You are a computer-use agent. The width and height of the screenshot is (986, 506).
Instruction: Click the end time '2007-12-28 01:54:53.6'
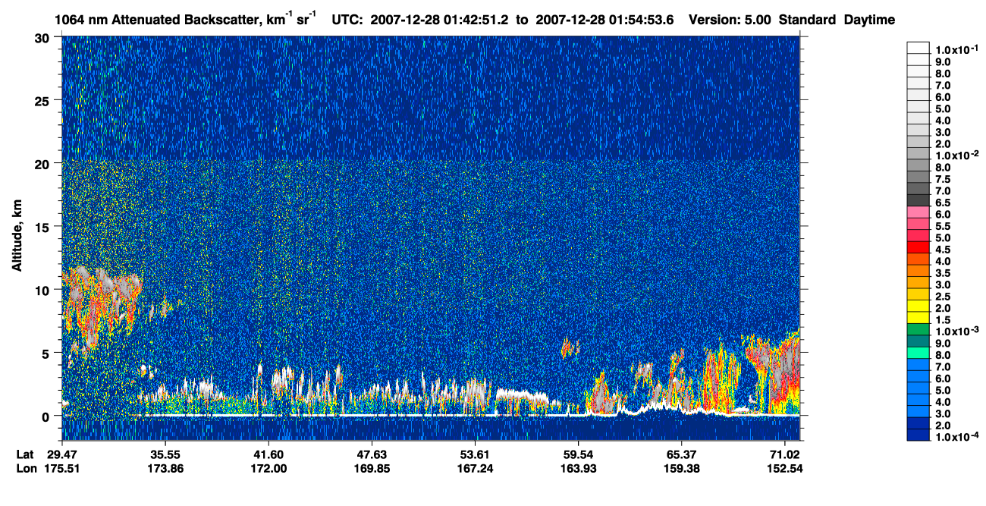click(606, 20)
